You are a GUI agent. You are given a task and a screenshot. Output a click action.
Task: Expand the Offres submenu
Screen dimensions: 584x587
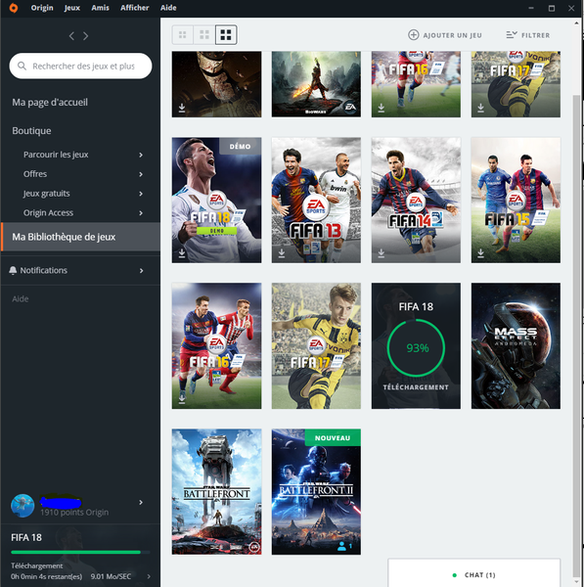141,174
